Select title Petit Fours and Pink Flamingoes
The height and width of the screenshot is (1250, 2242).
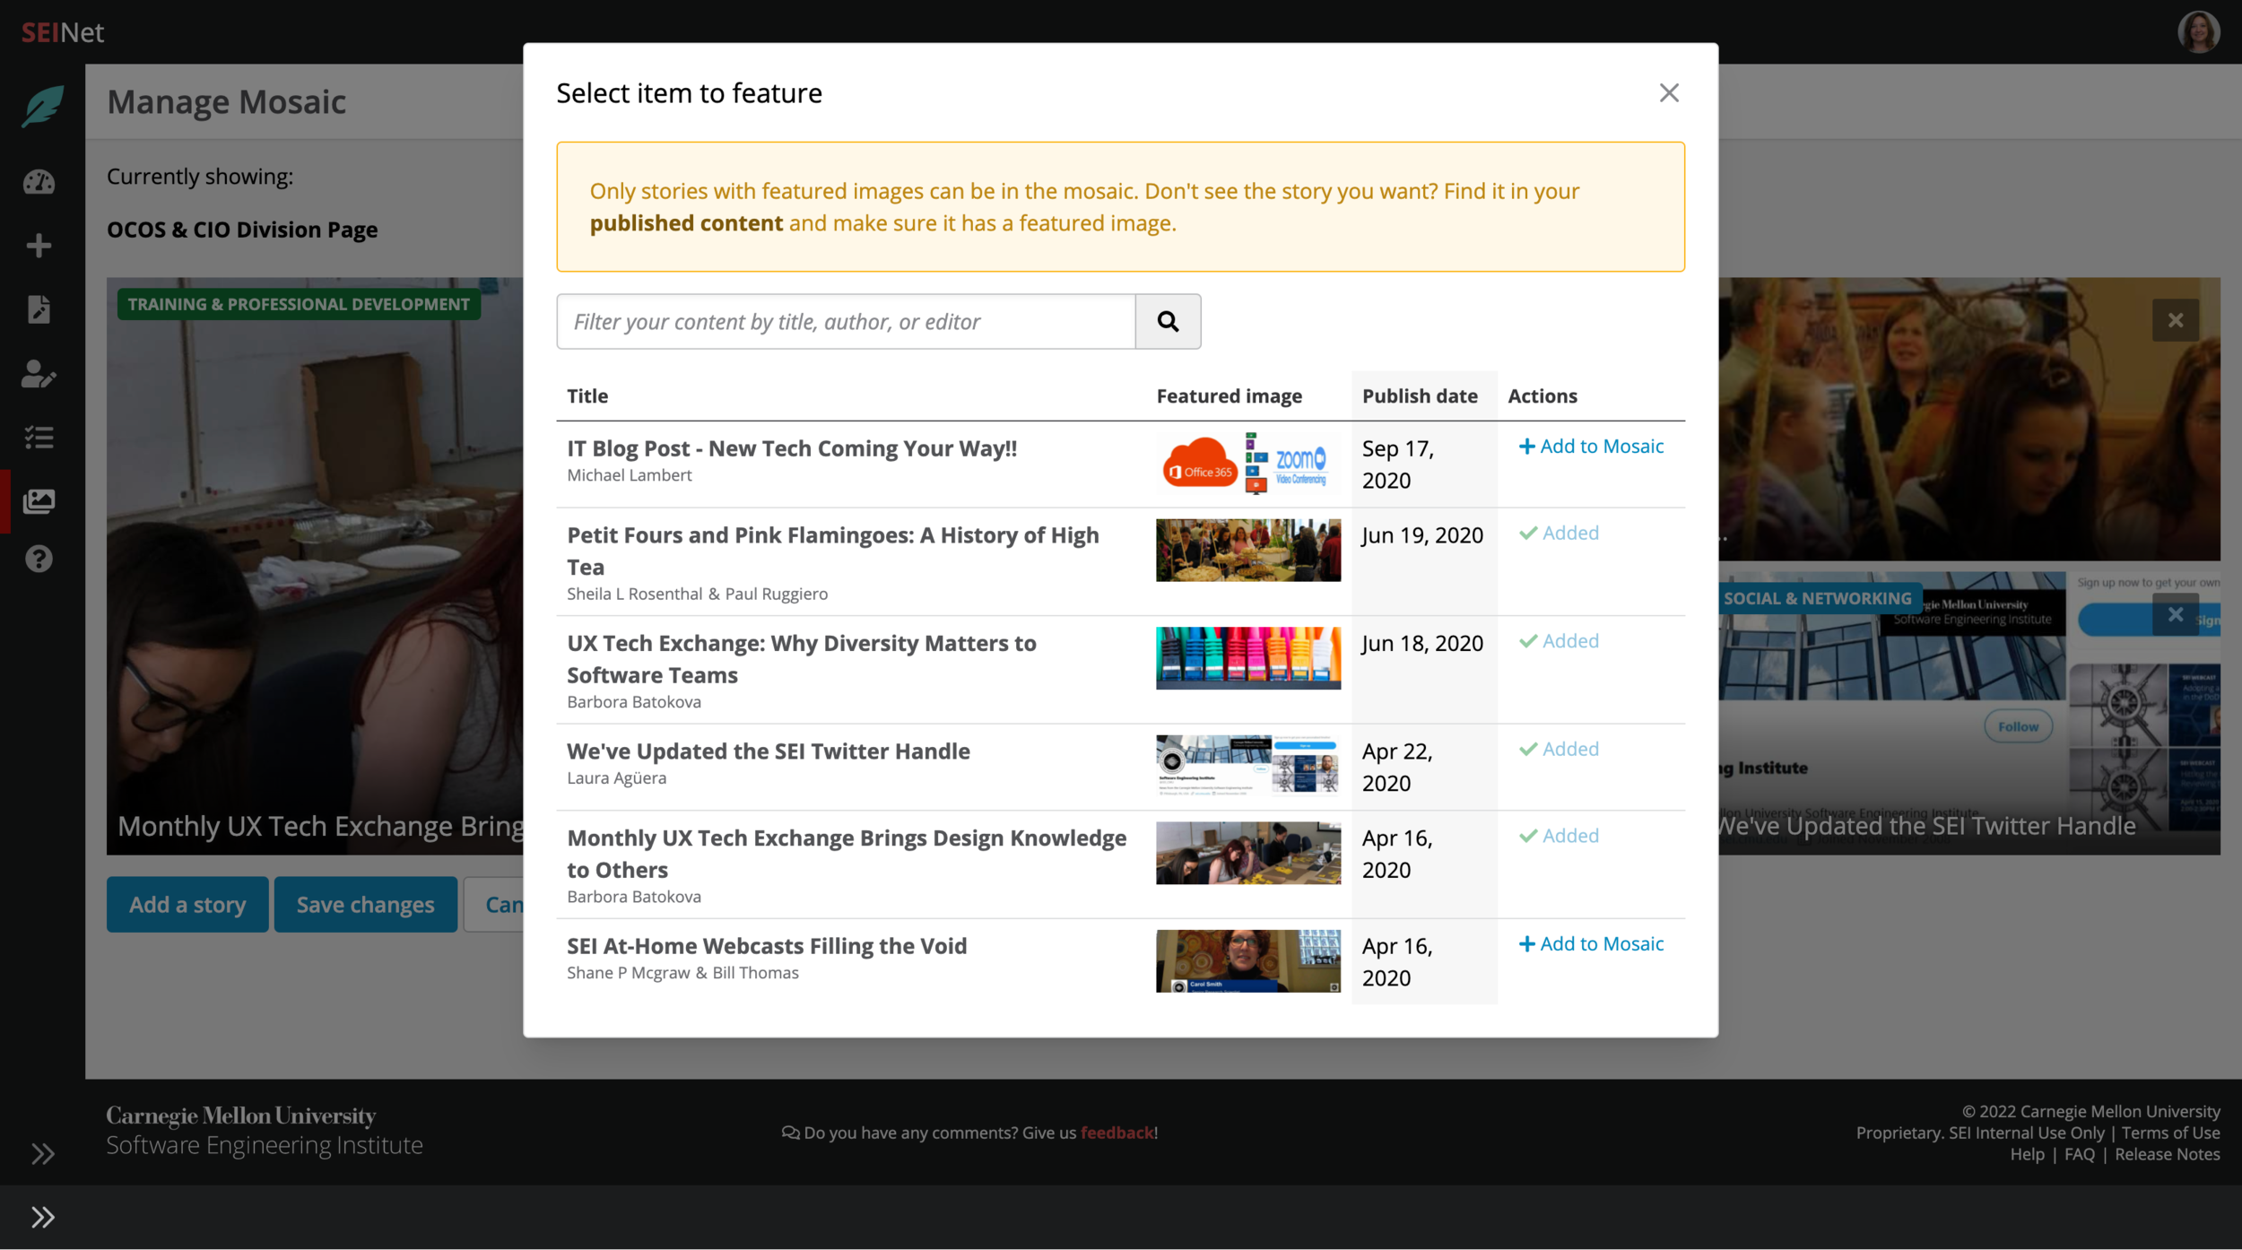[x=832, y=551]
